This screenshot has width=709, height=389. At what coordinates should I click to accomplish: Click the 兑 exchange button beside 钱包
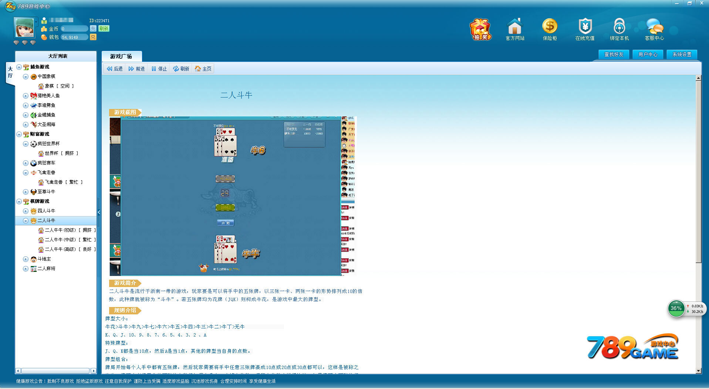93,37
